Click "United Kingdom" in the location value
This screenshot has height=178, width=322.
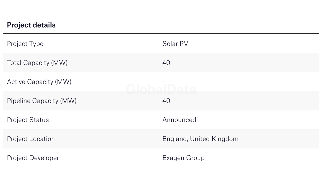coord(214,139)
